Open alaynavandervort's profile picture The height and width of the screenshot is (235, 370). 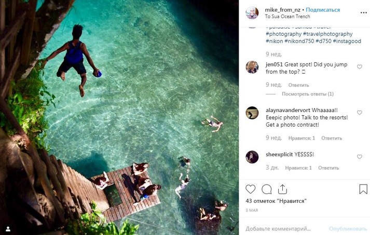pyautogui.click(x=252, y=113)
